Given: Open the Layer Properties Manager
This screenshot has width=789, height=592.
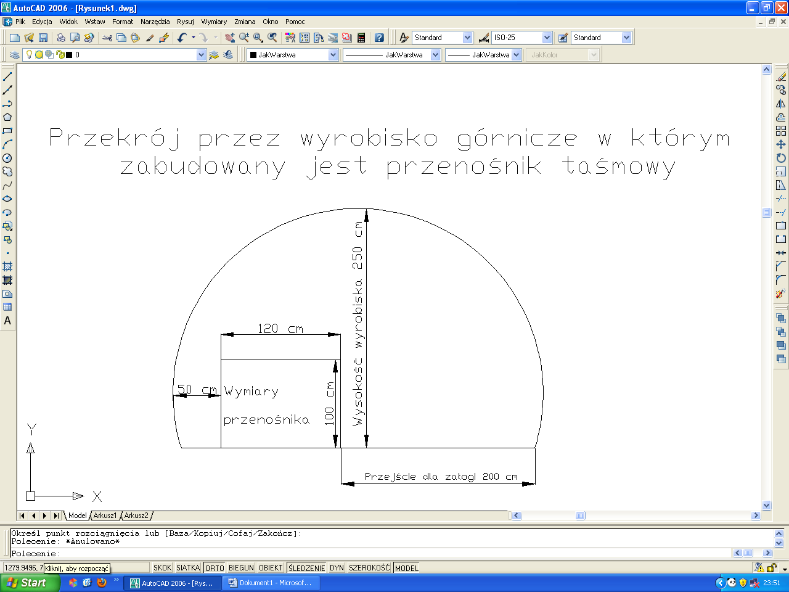Looking at the screenshot, I should point(15,55).
